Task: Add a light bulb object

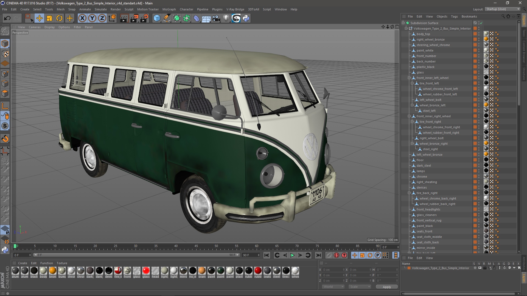Action: click(x=226, y=18)
